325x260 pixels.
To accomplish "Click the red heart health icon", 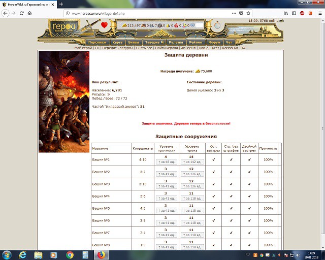I will coord(104,25).
